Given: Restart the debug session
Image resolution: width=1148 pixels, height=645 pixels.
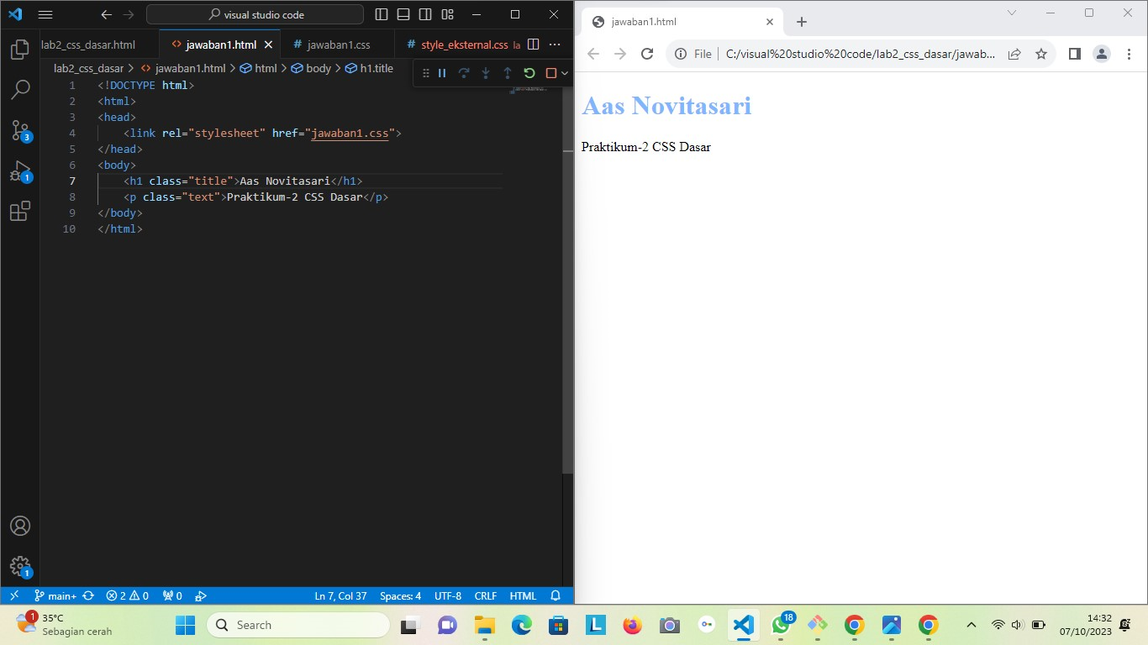Looking at the screenshot, I should point(529,73).
